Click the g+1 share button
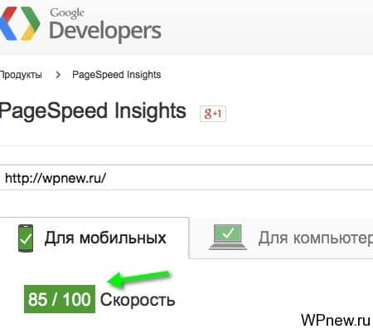 [213, 114]
